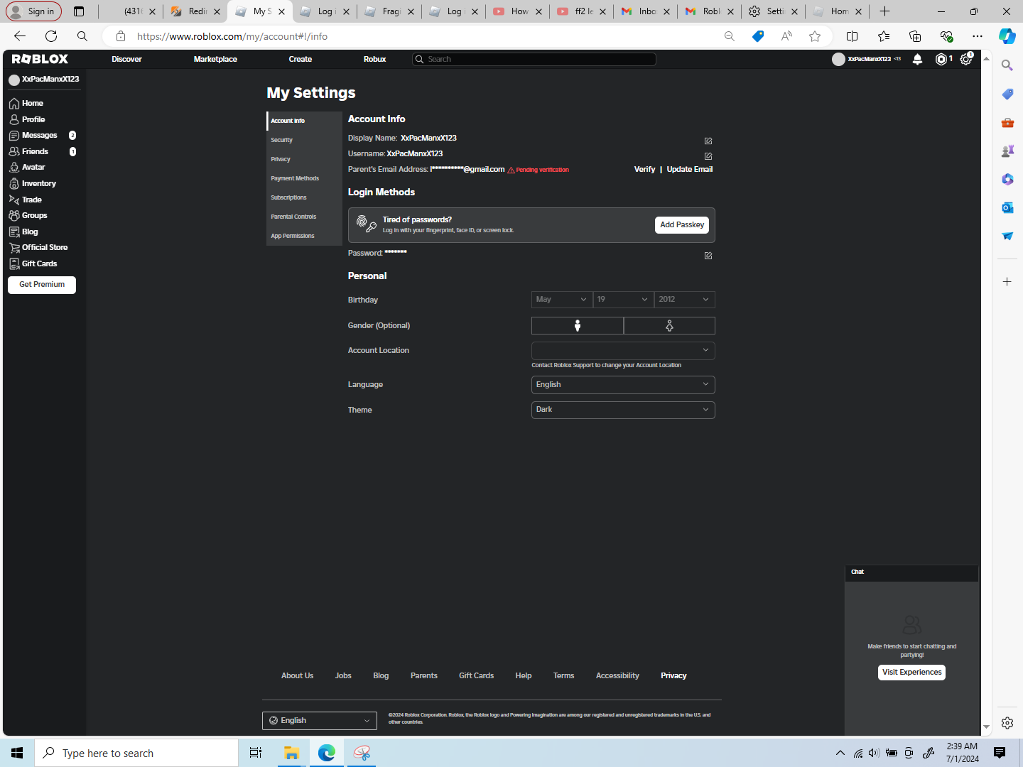1023x767 pixels.
Task: Open browser Settings and more menu
Action: pyautogui.click(x=978, y=36)
